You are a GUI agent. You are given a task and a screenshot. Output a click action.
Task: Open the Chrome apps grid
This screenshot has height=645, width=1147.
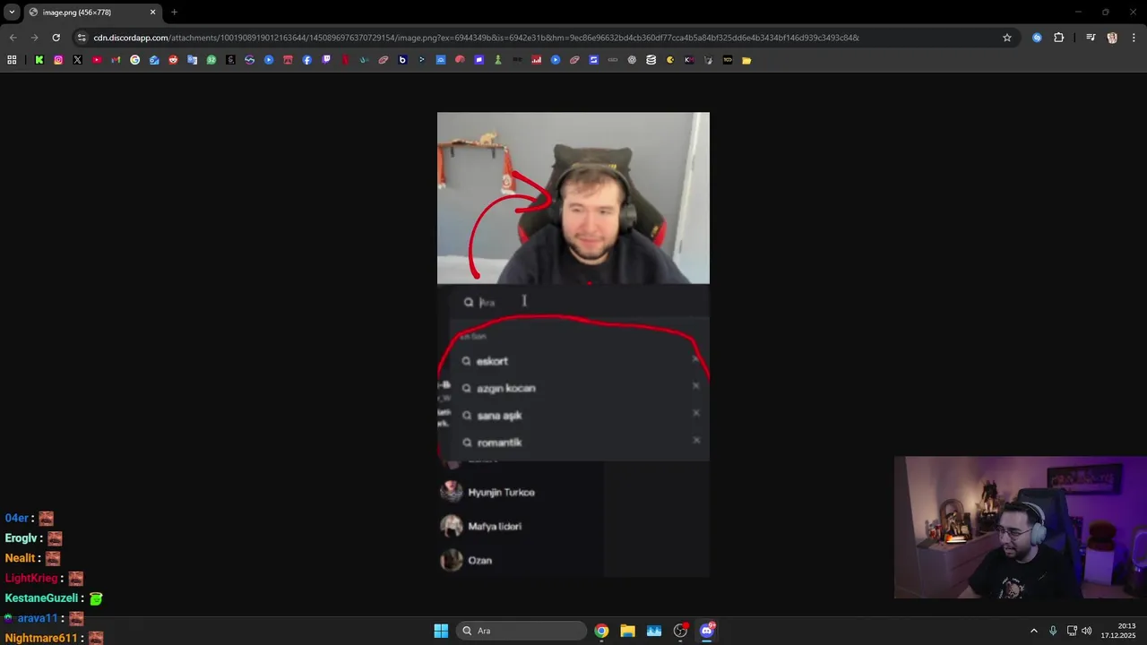[x=12, y=60]
